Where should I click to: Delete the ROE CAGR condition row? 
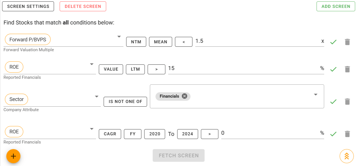[x=347, y=134]
